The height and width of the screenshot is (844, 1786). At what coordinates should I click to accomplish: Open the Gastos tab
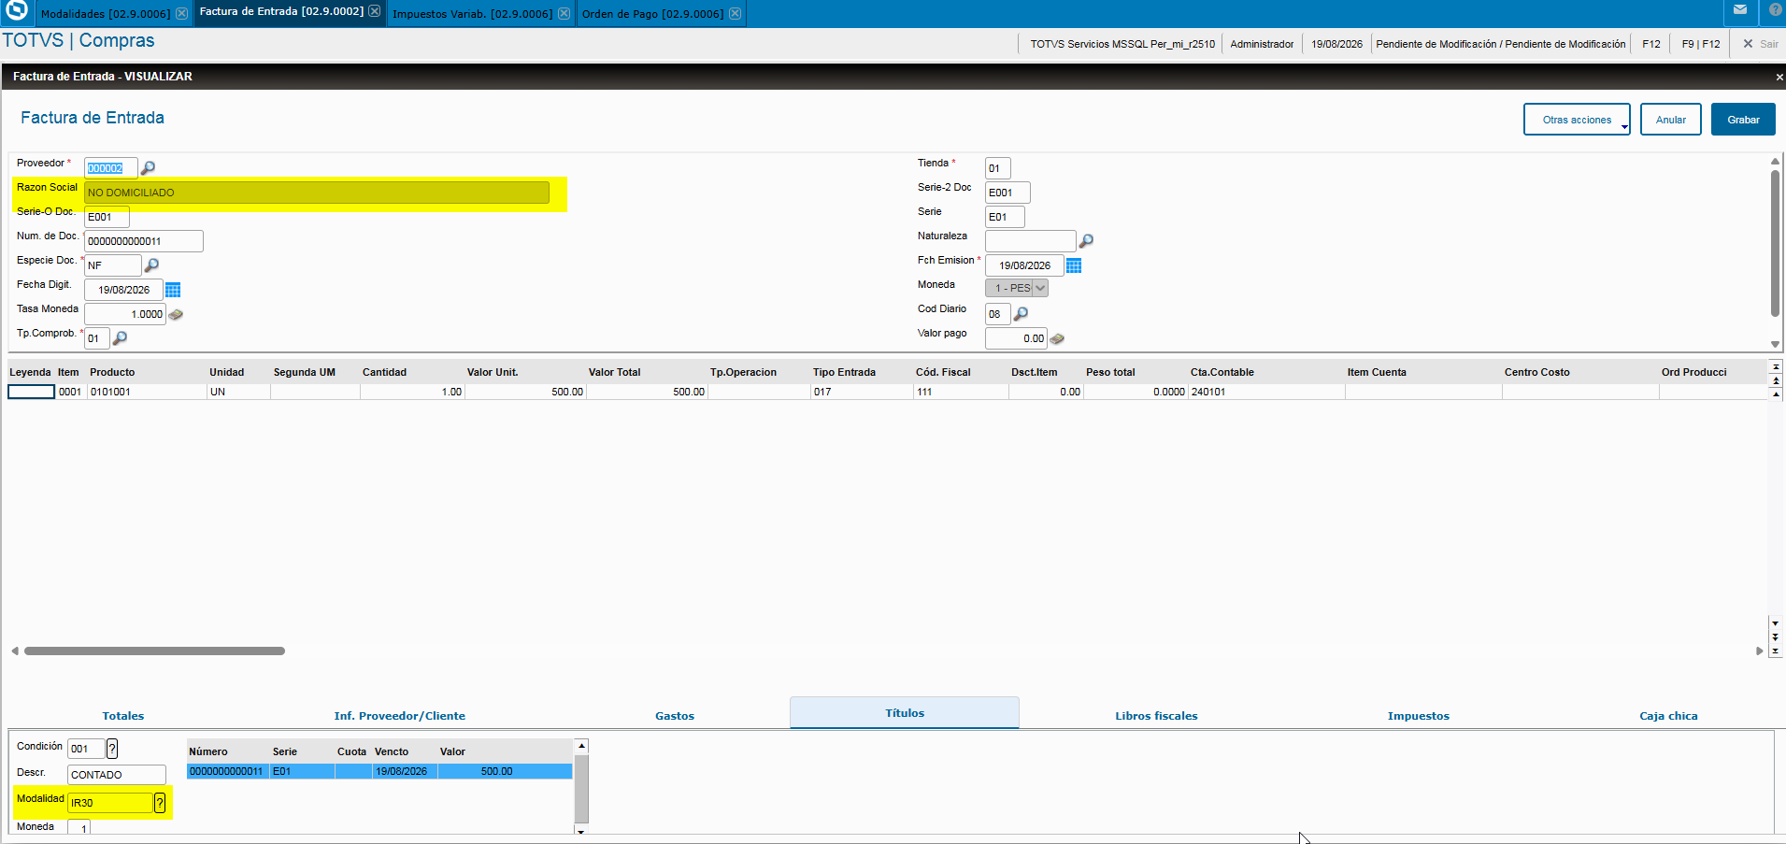coord(675,716)
